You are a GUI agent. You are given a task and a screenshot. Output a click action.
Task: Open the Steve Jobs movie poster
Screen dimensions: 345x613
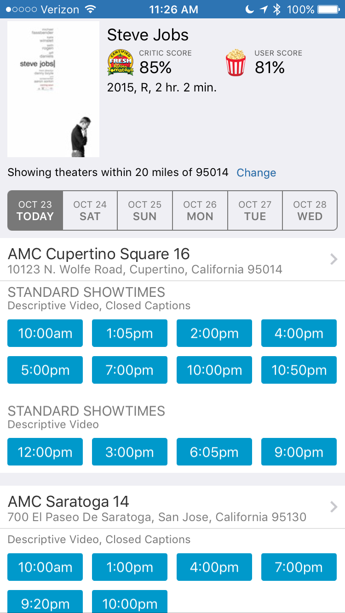pyautogui.click(x=53, y=89)
